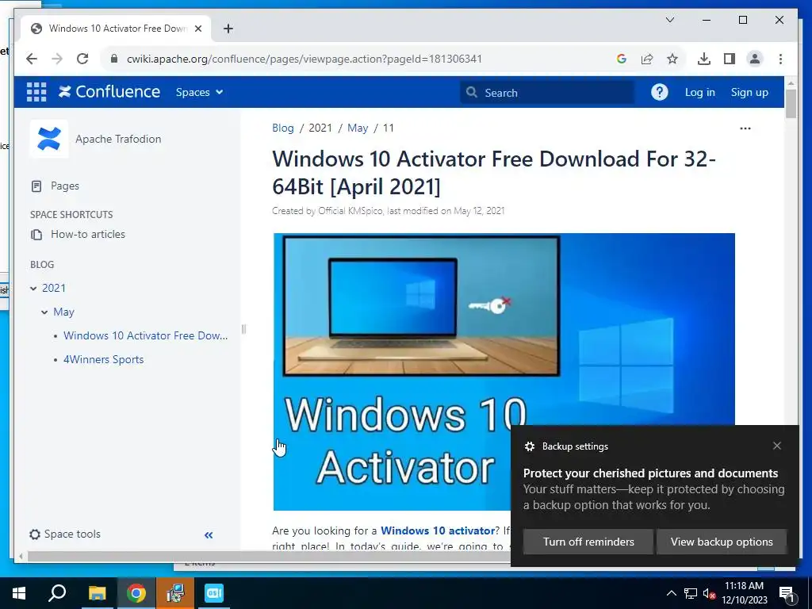Click the Blog breadcrumb link
This screenshot has height=609, width=812.
[283, 128]
